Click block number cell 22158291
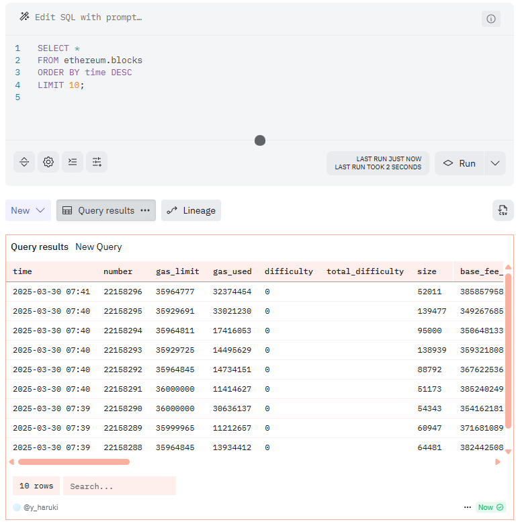 pyautogui.click(x=123, y=389)
